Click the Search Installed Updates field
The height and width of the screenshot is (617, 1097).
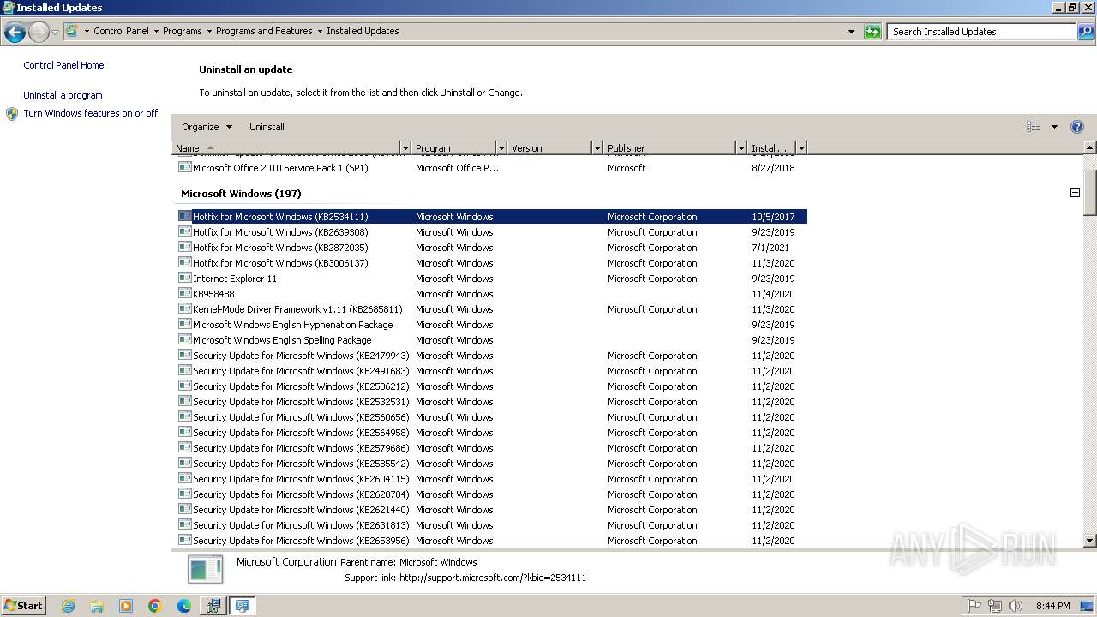click(x=981, y=32)
